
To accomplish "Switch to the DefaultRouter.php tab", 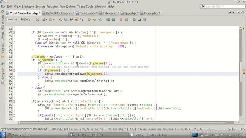I will tap(58, 13).
